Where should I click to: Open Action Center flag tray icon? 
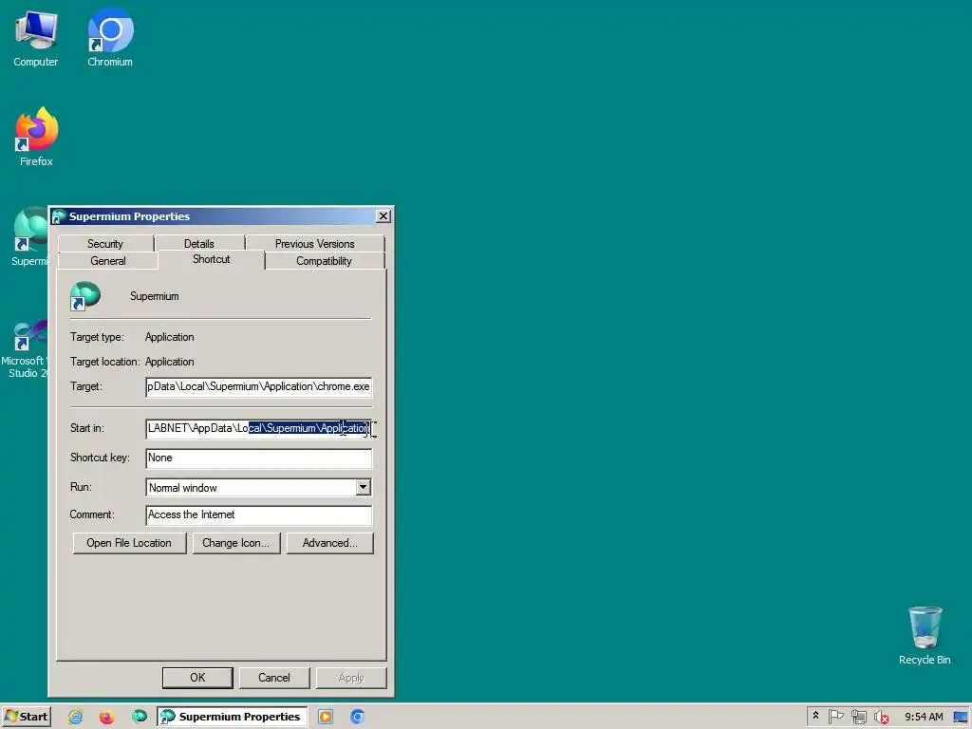pos(835,717)
